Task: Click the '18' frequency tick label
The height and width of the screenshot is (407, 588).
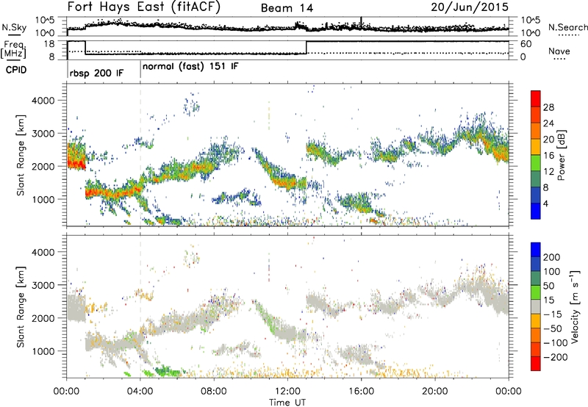Action: click(49, 44)
